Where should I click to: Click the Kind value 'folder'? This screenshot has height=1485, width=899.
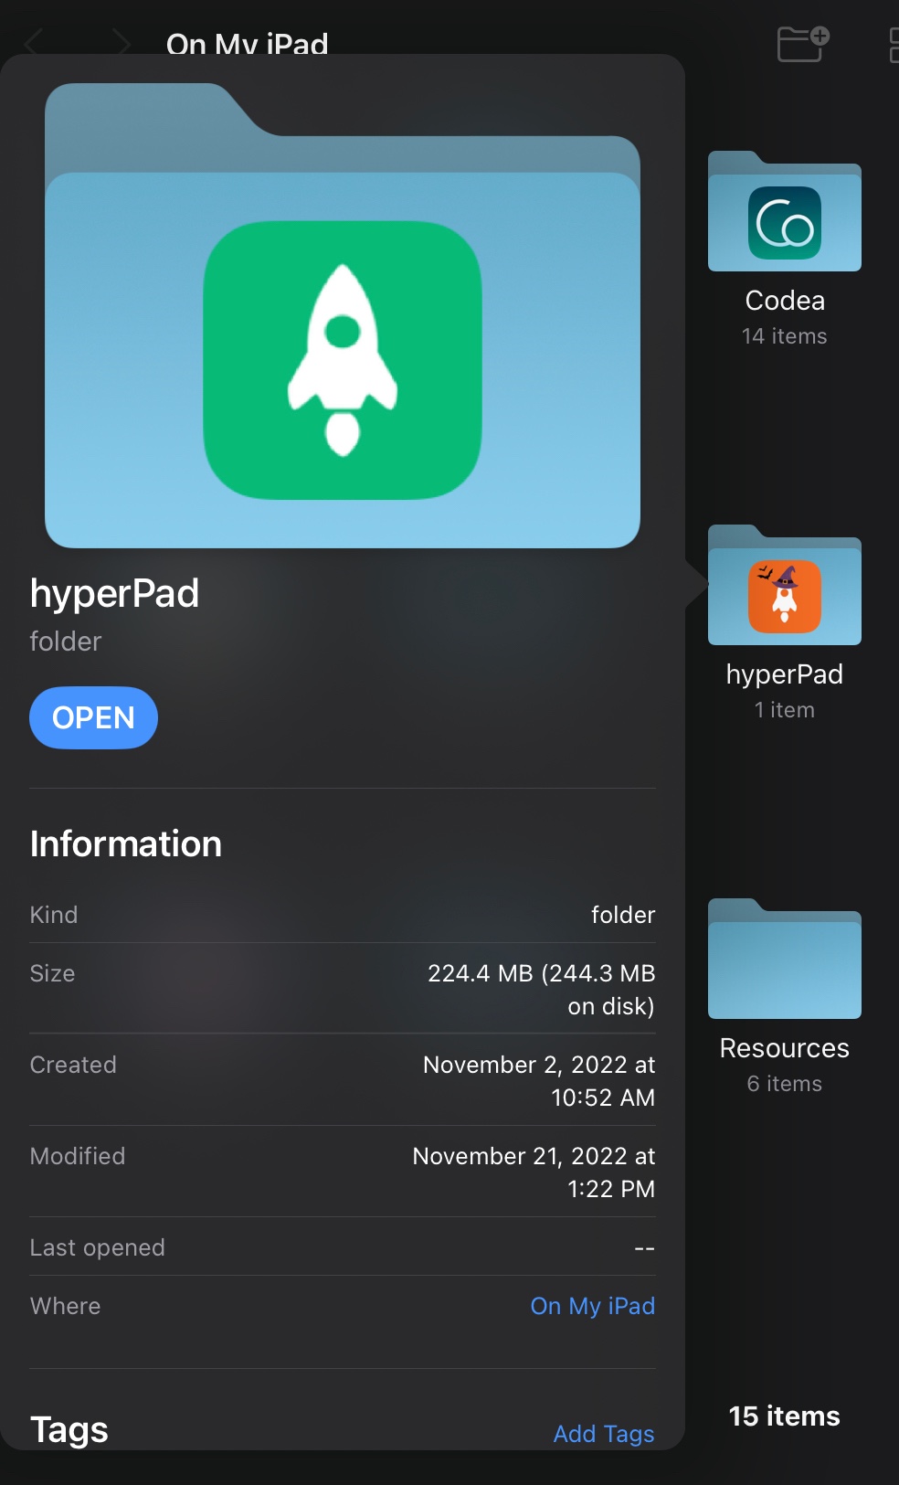click(x=623, y=915)
